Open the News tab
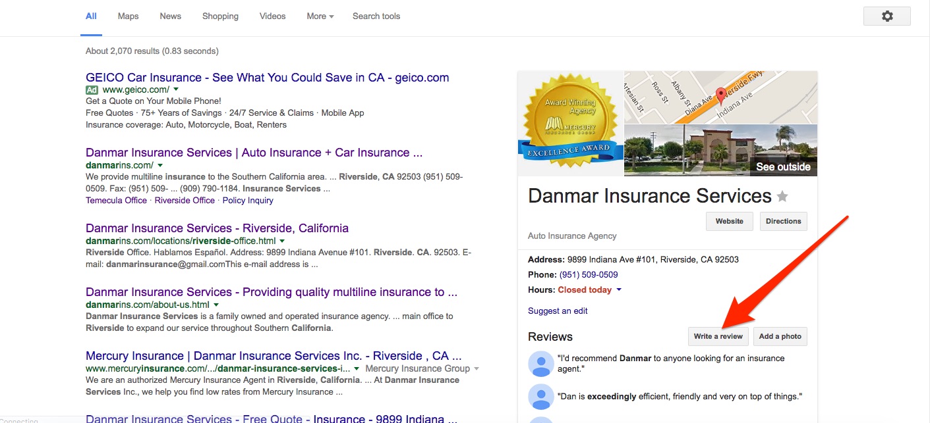This screenshot has width=930, height=423. point(170,16)
